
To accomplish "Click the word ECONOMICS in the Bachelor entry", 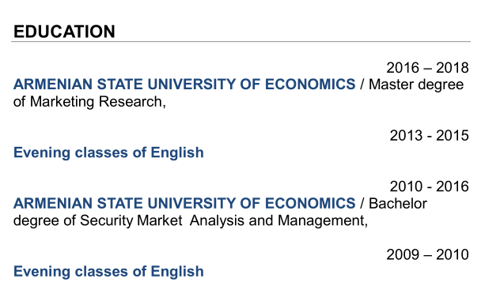I will pyautogui.click(x=310, y=204).
